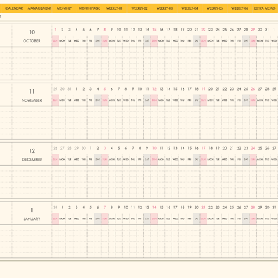Select pink date 22 in October row

[x=204, y=30]
